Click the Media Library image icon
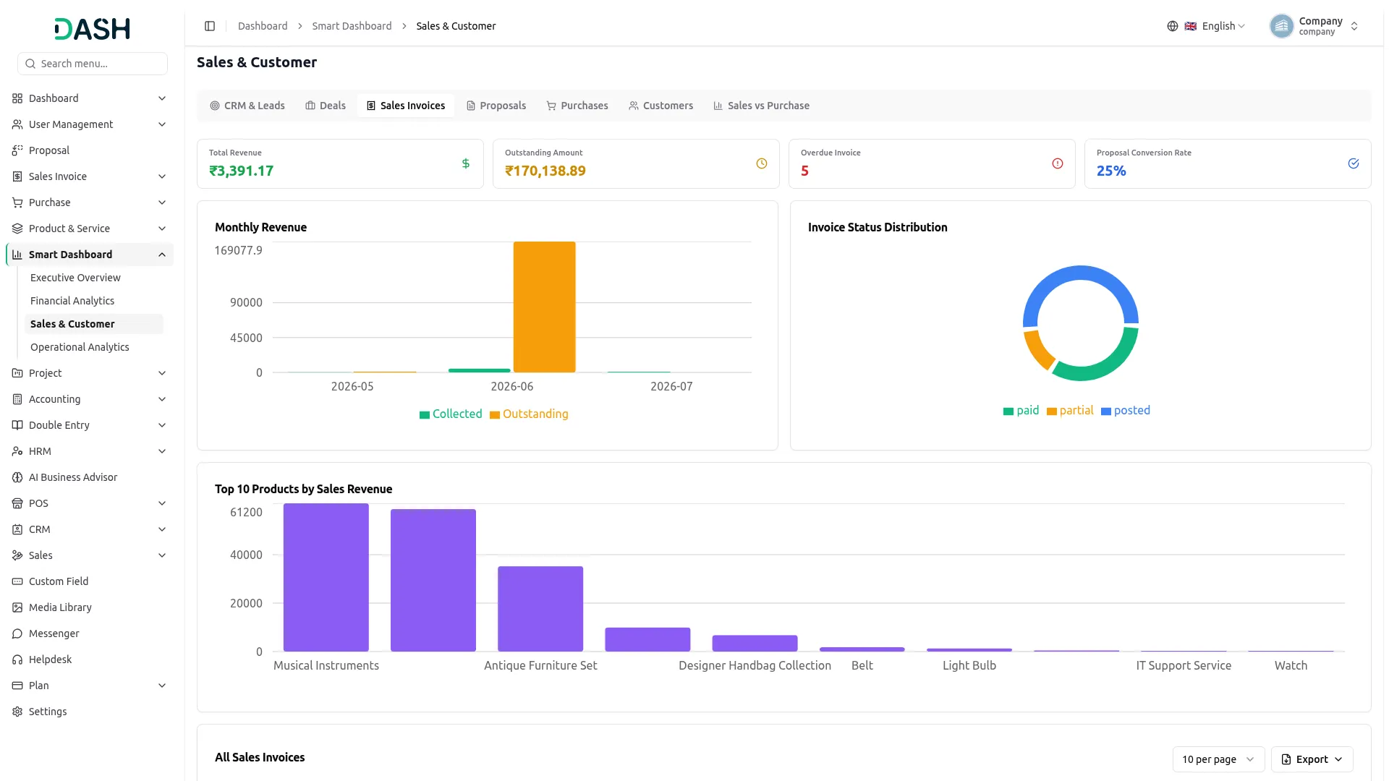 (x=17, y=607)
